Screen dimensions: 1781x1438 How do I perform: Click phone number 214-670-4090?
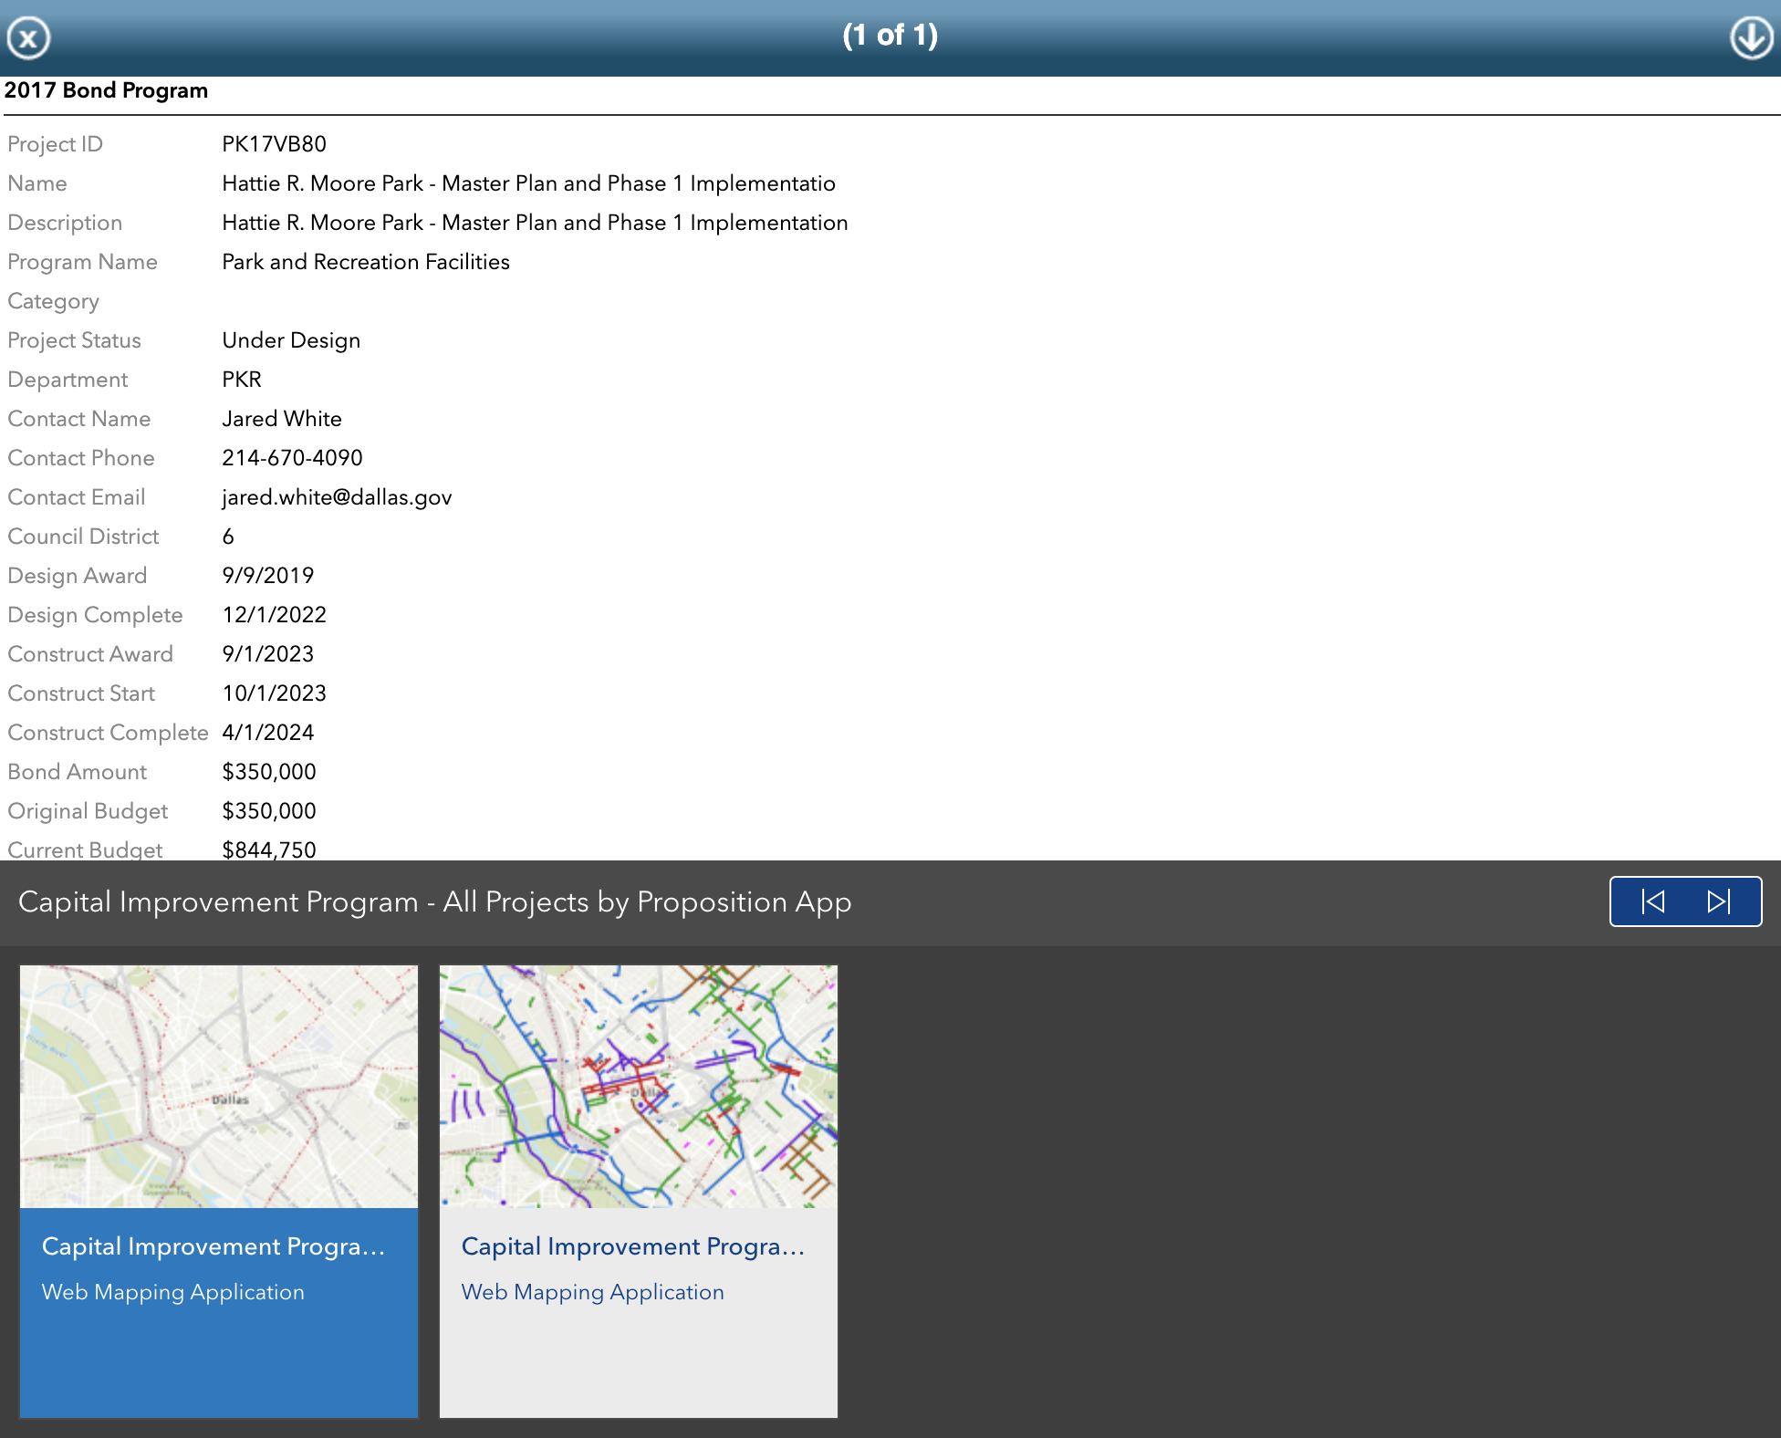[x=292, y=458]
